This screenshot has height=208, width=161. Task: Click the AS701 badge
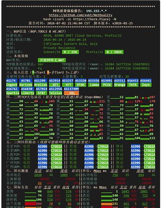click(x=26, y=81)
